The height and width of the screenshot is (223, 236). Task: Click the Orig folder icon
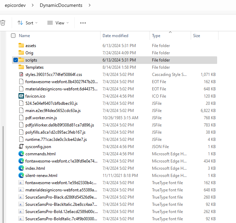coord(21,53)
